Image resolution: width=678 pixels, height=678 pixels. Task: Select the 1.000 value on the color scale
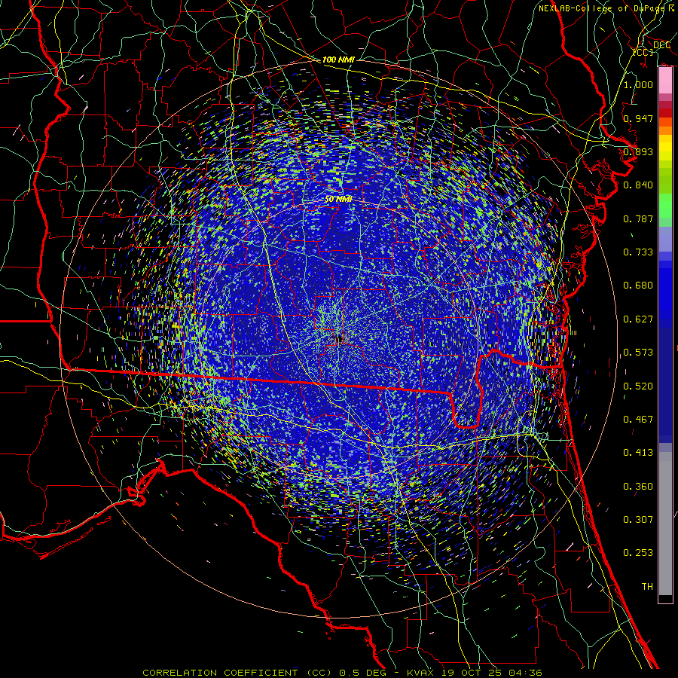coord(638,84)
